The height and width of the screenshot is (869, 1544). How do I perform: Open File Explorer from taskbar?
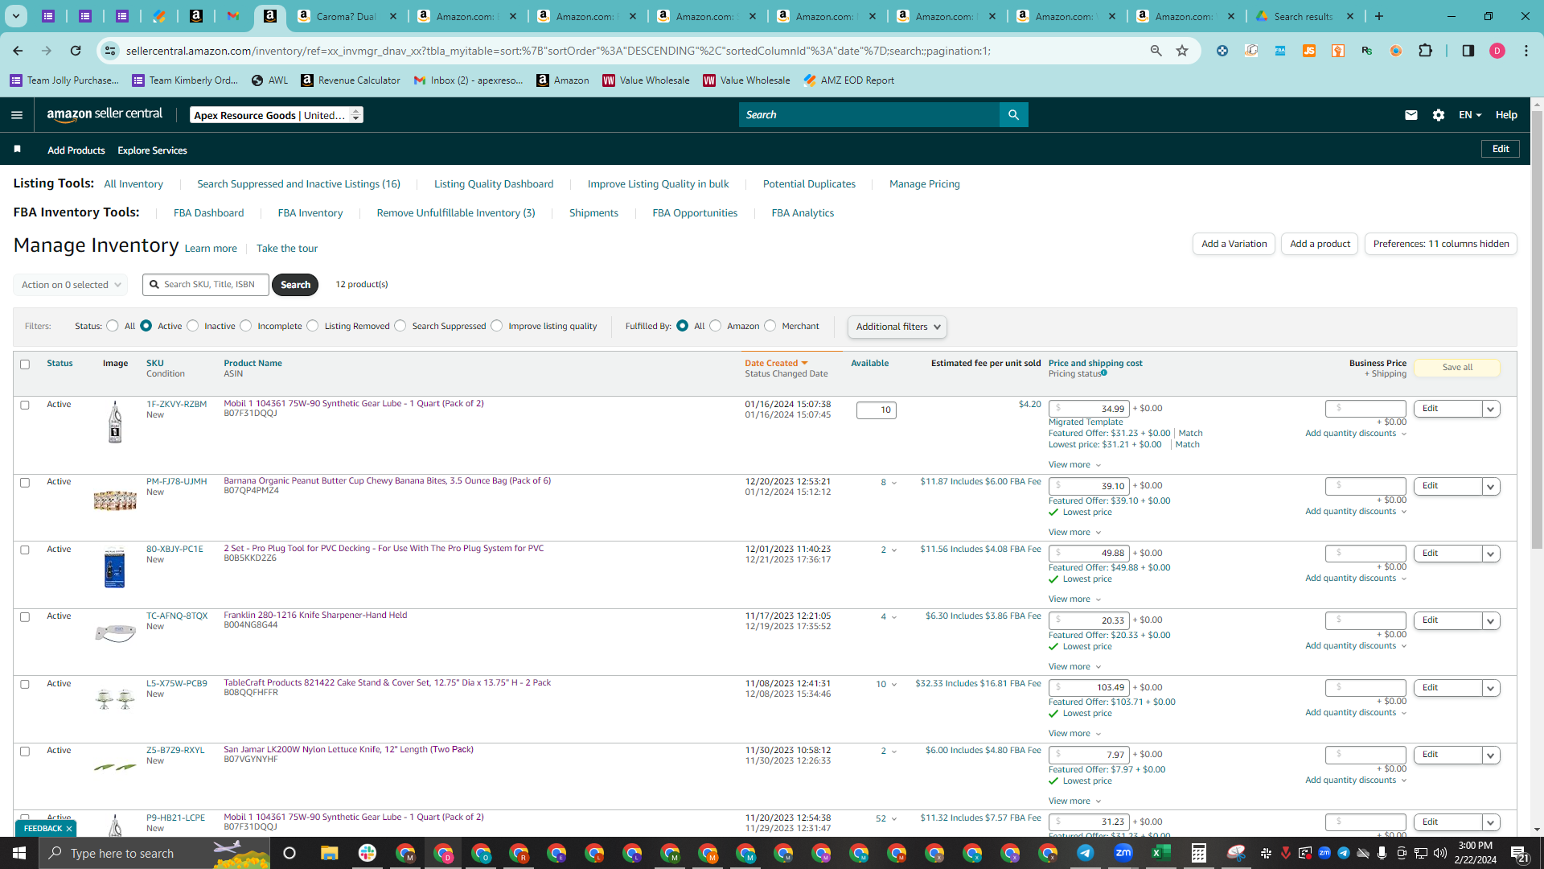(x=329, y=853)
